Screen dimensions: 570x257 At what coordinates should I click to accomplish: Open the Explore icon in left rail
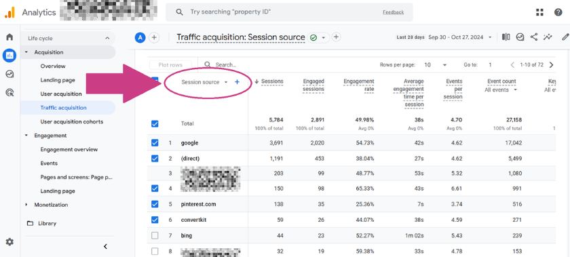[x=9, y=74]
